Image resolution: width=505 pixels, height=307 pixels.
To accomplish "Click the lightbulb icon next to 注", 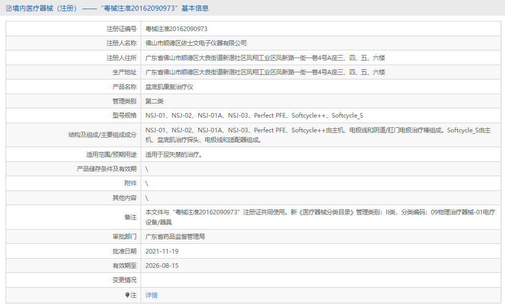I will click(127, 295).
